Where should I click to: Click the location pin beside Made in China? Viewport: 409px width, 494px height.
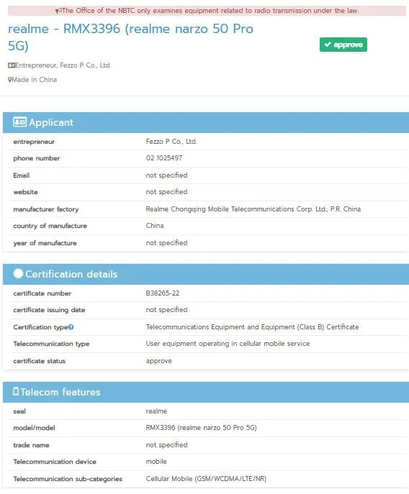[x=10, y=80]
